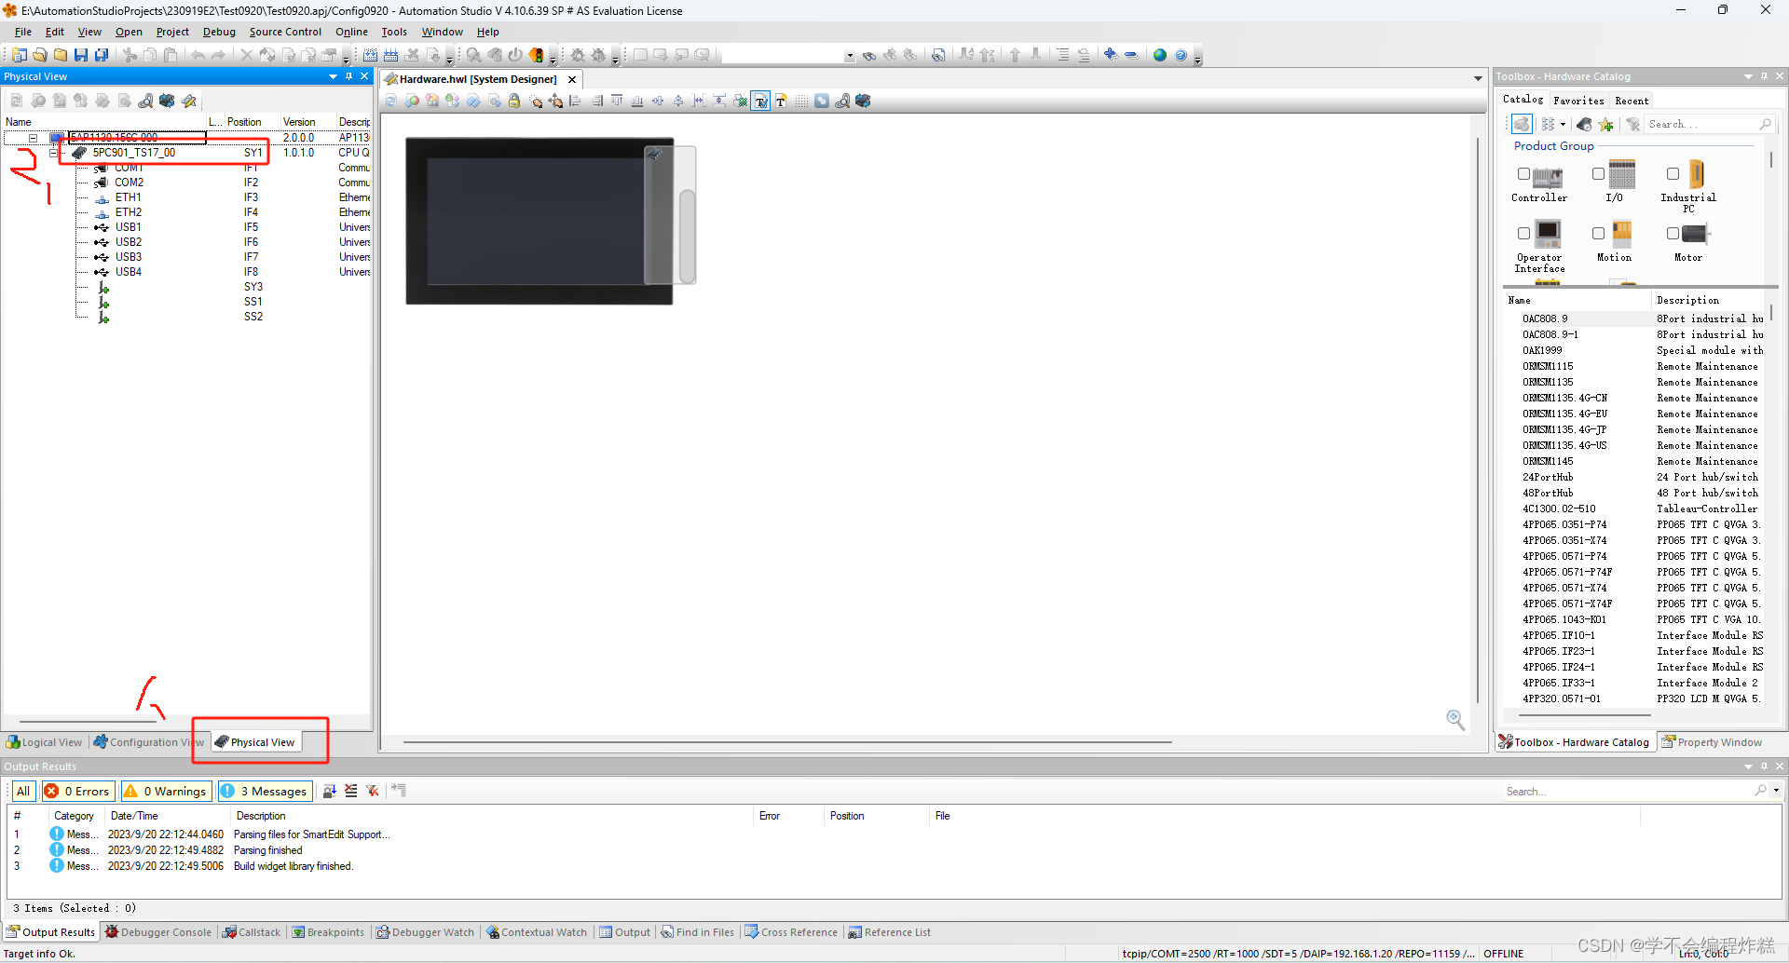Toggle the 0 Errors filter
This screenshot has width=1789, height=963.
point(78,791)
